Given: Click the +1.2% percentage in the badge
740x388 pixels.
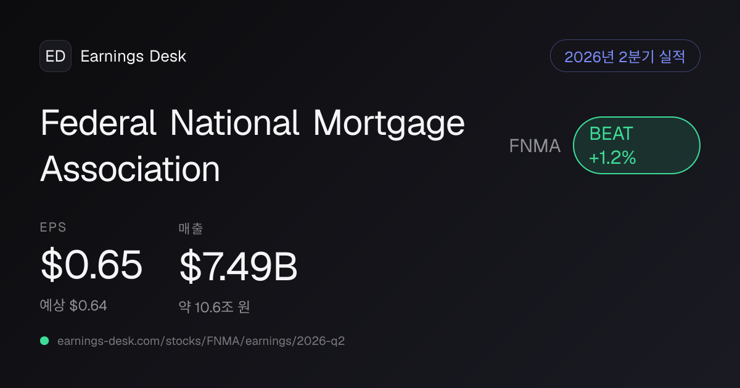Looking at the screenshot, I should (x=612, y=158).
